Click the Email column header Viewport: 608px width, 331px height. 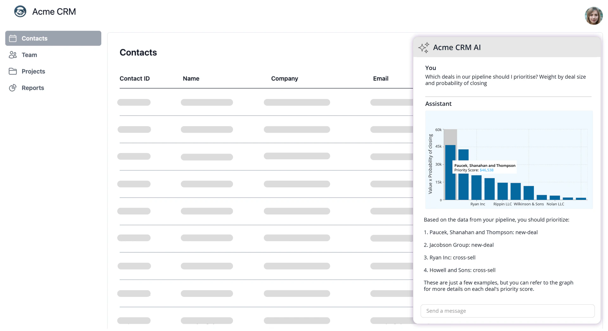[380, 78]
